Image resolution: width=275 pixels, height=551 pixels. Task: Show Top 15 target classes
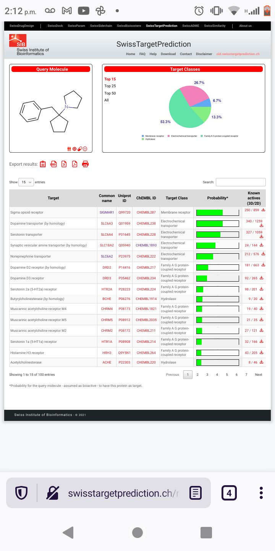[110, 79]
